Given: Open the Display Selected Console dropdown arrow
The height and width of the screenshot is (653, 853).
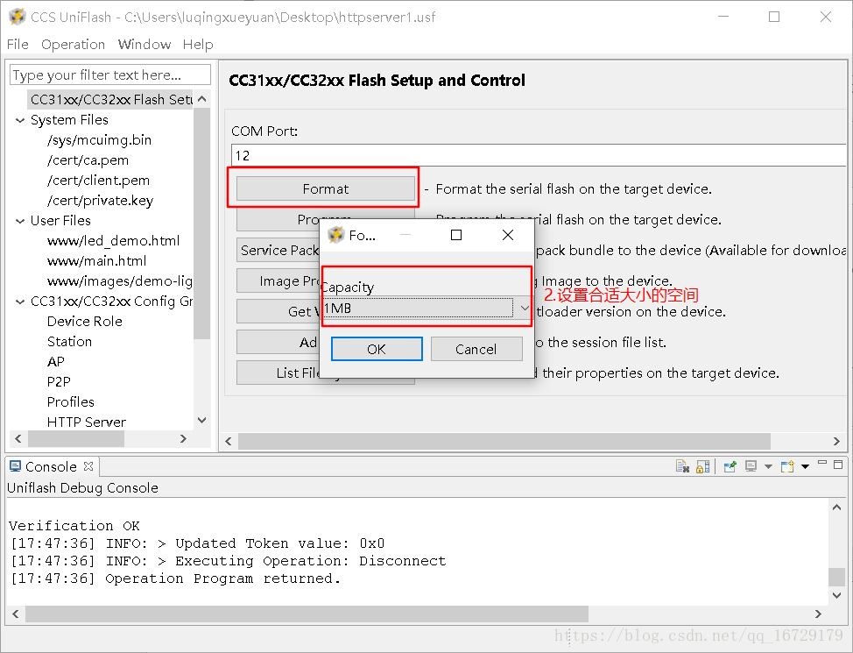Looking at the screenshot, I should [x=768, y=466].
